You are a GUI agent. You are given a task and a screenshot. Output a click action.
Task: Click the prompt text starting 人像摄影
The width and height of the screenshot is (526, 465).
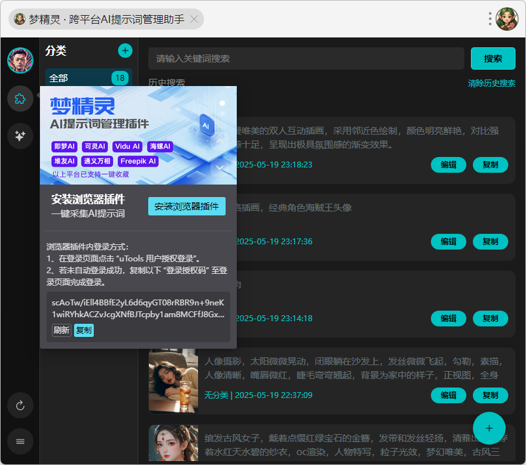(x=354, y=368)
